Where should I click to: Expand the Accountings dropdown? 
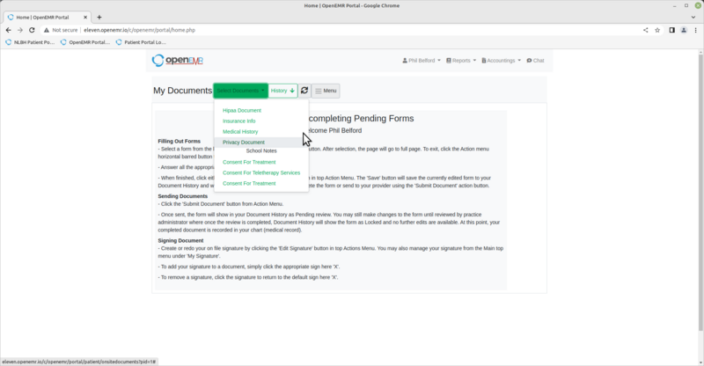point(501,60)
